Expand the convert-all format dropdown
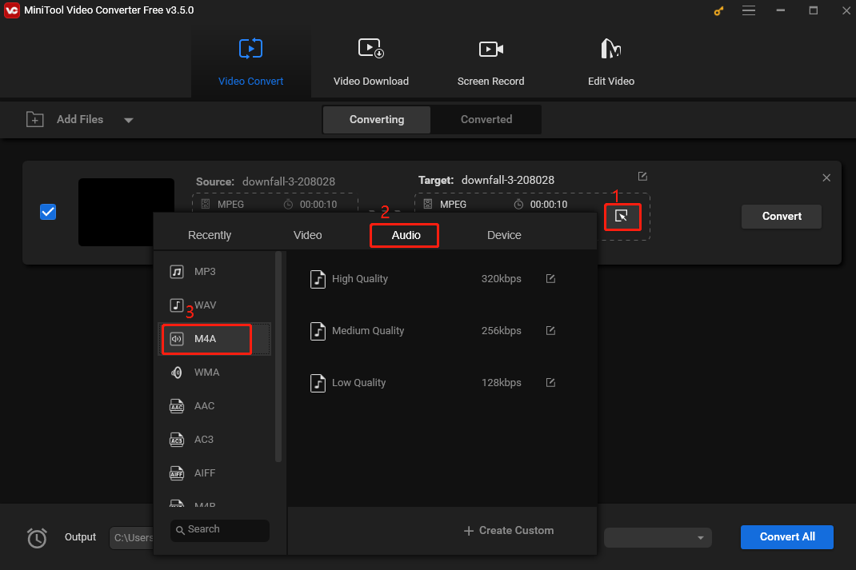The height and width of the screenshot is (570, 856). tap(700, 538)
